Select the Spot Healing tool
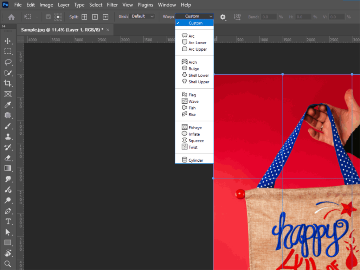Screen dimensions: 360x270 point(8,115)
